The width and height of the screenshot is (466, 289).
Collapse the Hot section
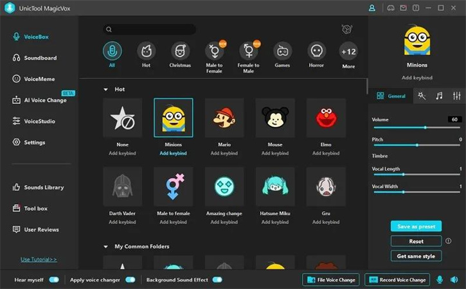point(105,89)
